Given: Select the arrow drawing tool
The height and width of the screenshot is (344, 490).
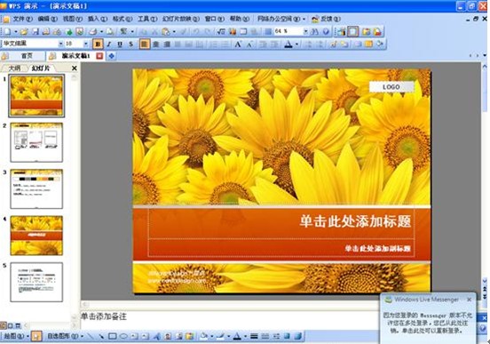Looking at the screenshot, I should (x=101, y=336).
